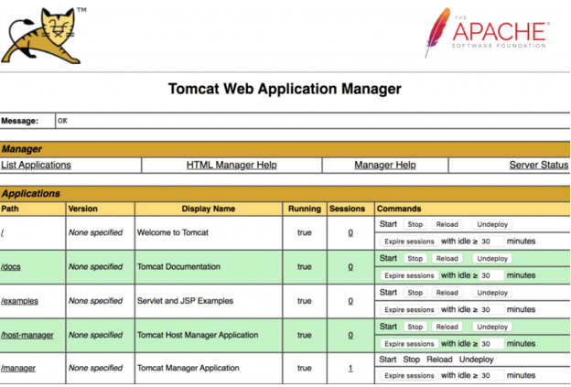Stop the Servlet and JSP Examples application
The width and height of the screenshot is (571, 387).
[x=415, y=293]
